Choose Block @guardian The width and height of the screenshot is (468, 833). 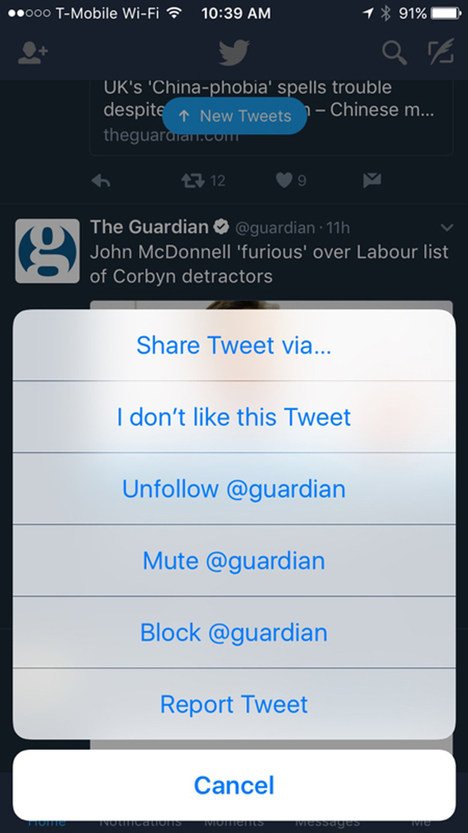[x=234, y=632]
